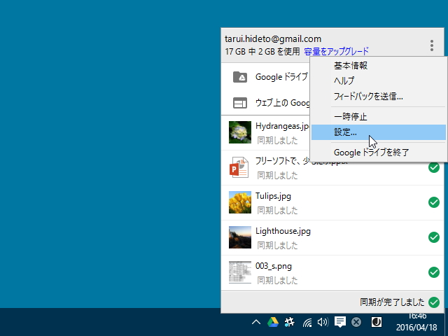The image size is (448, 336).
Task: Click the Tulips.jpg file name
Action: pos(273,196)
